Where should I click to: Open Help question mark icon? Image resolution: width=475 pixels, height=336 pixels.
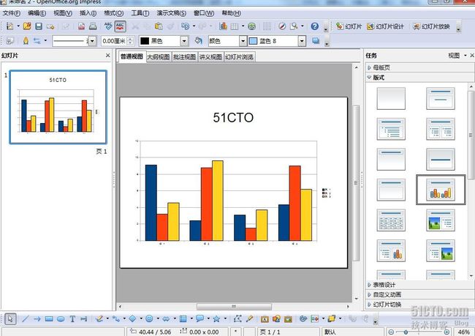[x=315, y=26]
